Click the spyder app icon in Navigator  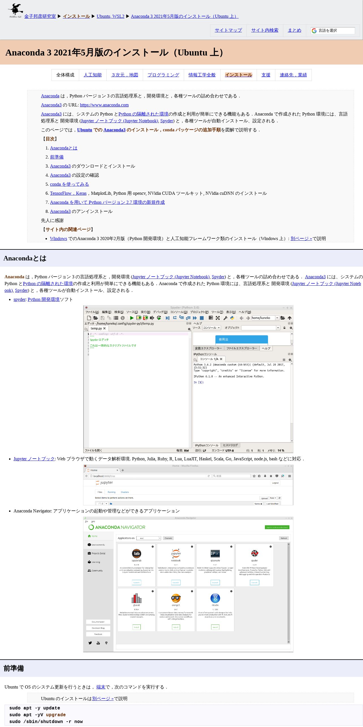(254, 553)
